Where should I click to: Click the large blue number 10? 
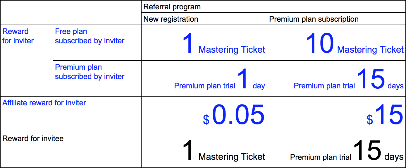coord(320,43)
